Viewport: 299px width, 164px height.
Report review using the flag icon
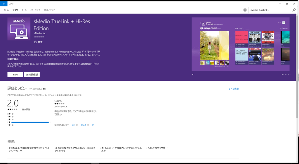[93, 125]
